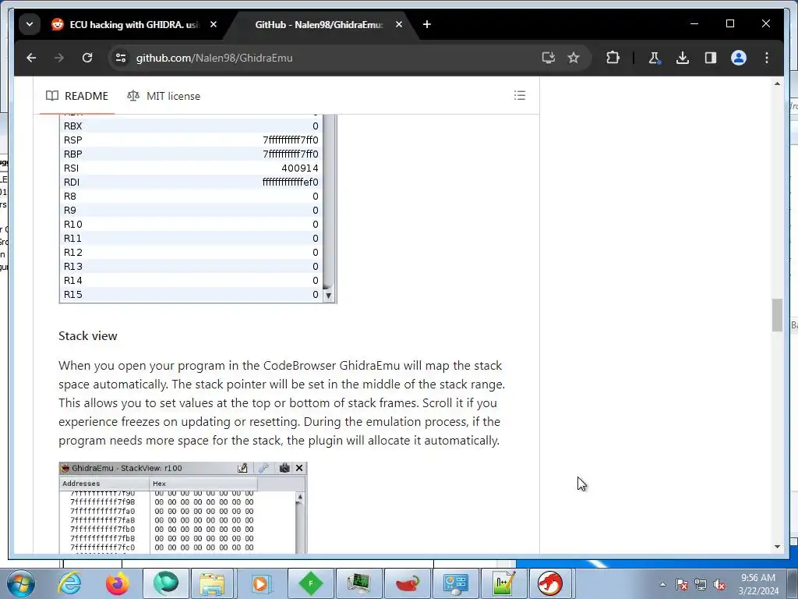The height and width of the screenshot is (599, 798).
Task: Open the red chili pepper taskbar app
Action: (x=408, y=583)
